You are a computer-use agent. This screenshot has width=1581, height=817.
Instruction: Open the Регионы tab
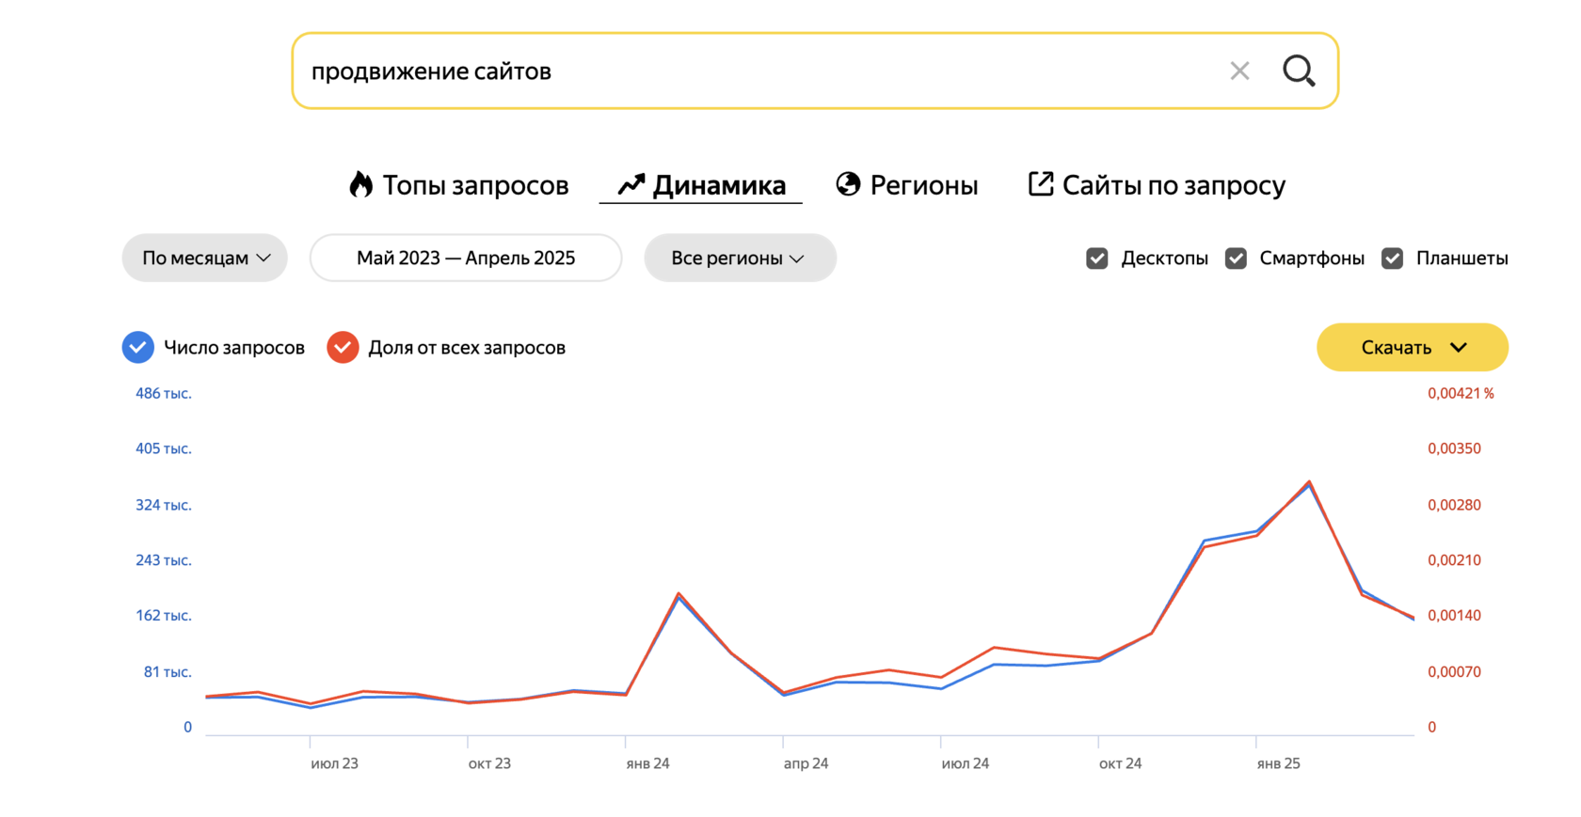[x=907, y=185]
